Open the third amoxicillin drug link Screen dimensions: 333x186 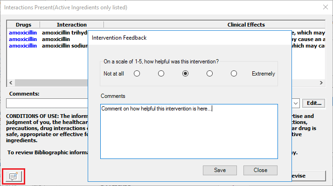pyautogui.click(x=23, y=46)
